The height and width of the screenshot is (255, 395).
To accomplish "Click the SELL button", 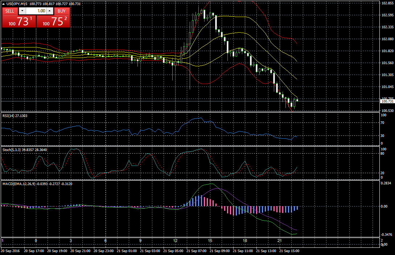I will pos(10,11).
